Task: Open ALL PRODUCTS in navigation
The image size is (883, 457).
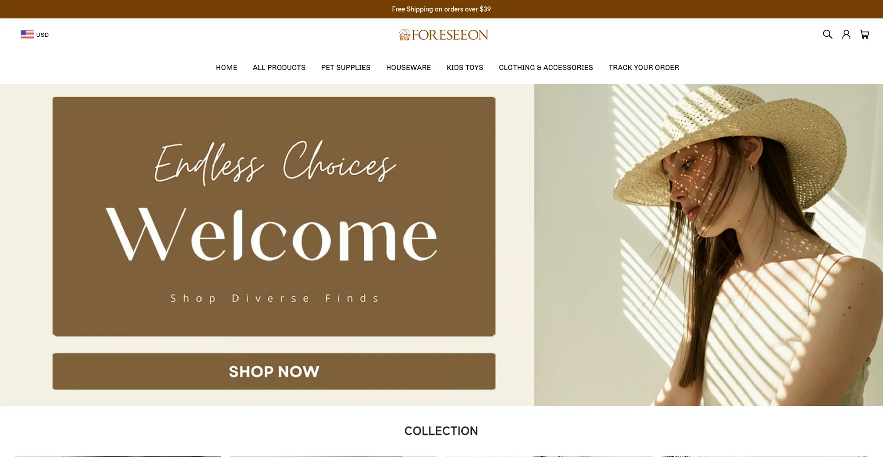Action: [x=279, y=68]
